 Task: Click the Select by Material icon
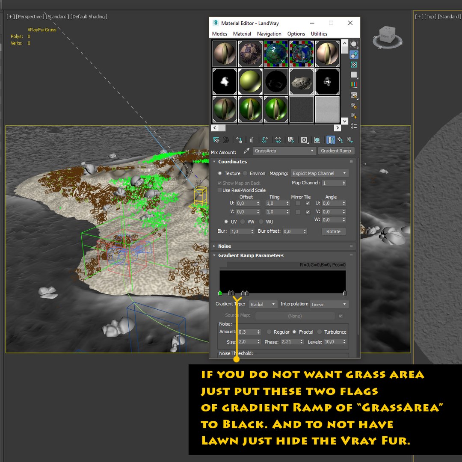click(354, 116)
